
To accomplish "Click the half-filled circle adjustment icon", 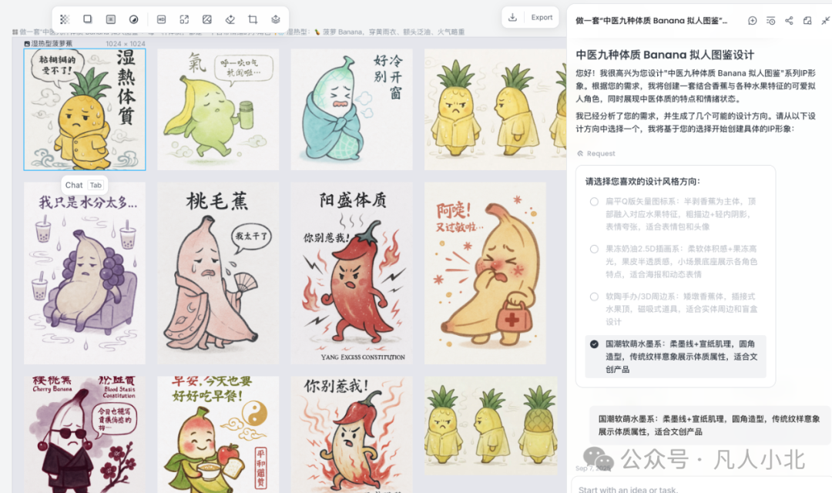I will 134,19.
